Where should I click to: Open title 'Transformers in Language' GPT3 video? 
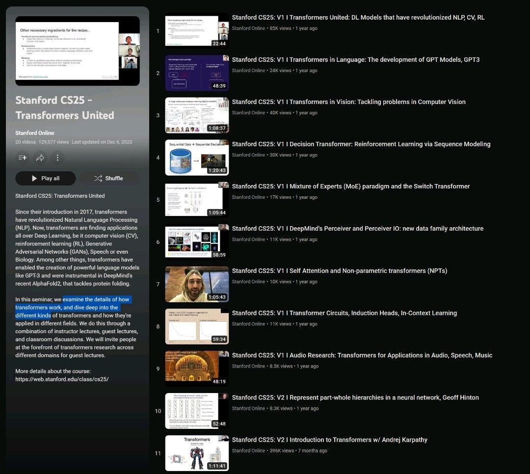click(x=356, y=59)
